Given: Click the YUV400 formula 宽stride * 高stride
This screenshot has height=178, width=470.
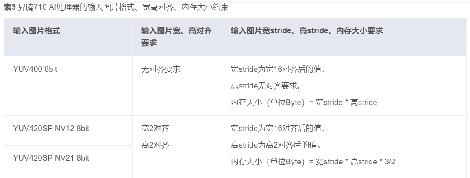Looking at the screenshot, I should [346, 103].
